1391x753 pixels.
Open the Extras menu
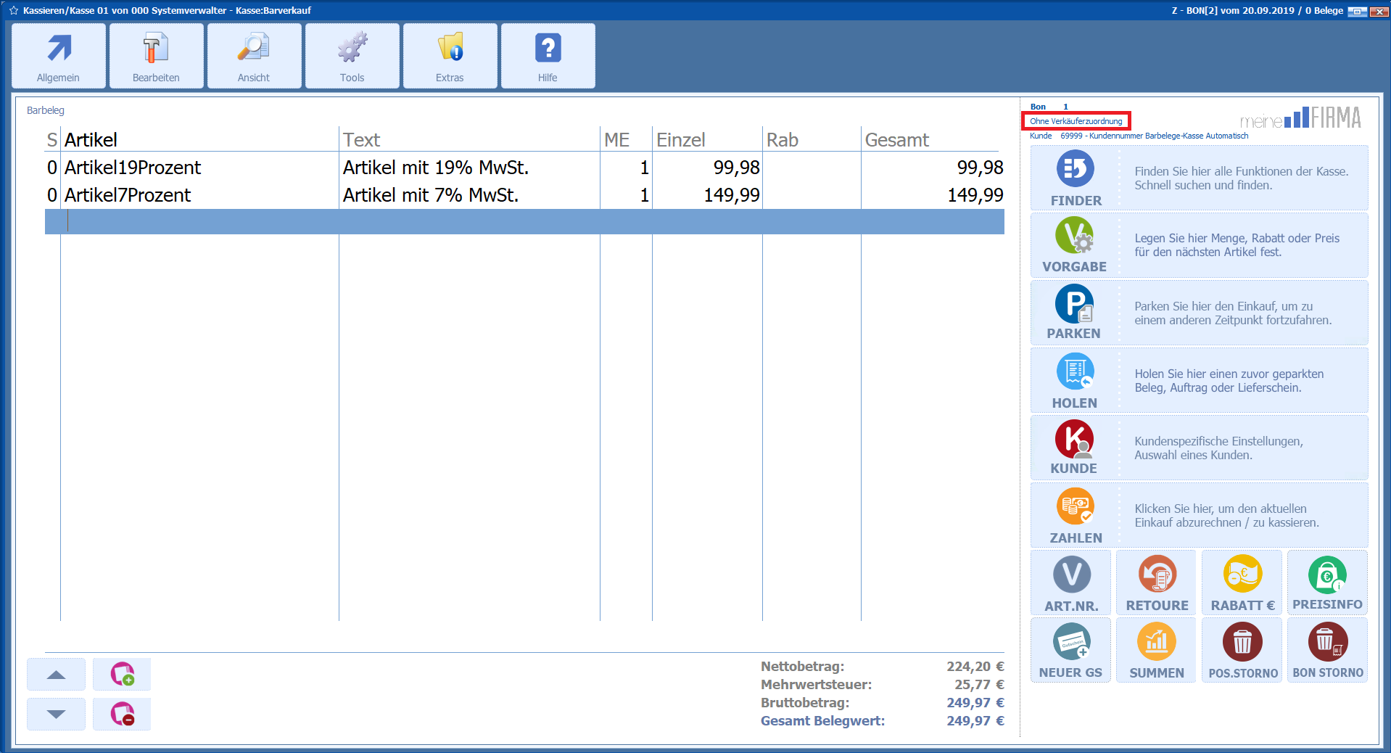[x=450, y=57]
